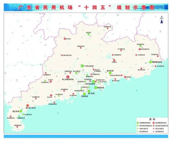Click the first green legend symbol
This screenshot has height=141, width=172.
click(x=137, y=123)
